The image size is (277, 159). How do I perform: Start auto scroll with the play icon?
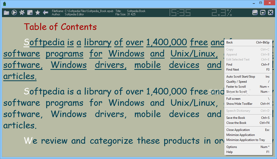pos(14,13)
